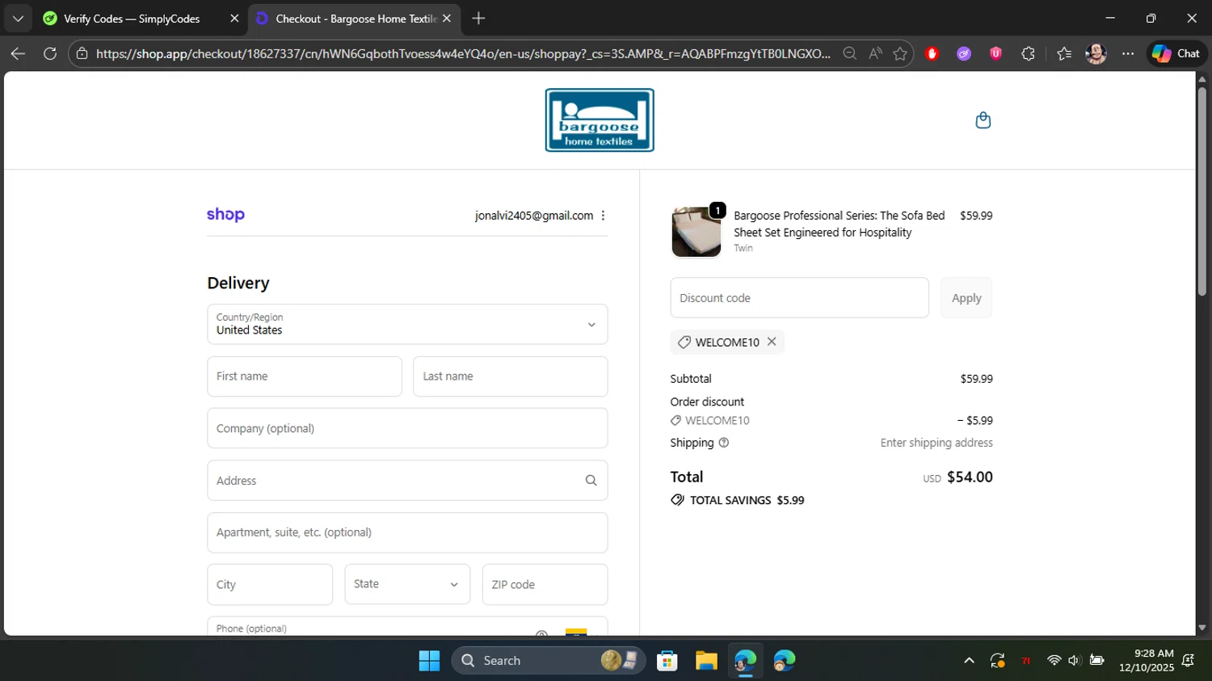Expand the State dropdown
The width and height of the screenshot is (1212, 681).
pyautogui.click(x=407, y=584)
